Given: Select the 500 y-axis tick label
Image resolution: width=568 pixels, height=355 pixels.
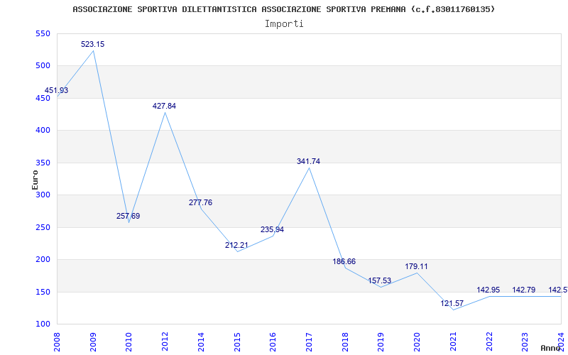Looking at the screenshot, I should coord(43,66).
